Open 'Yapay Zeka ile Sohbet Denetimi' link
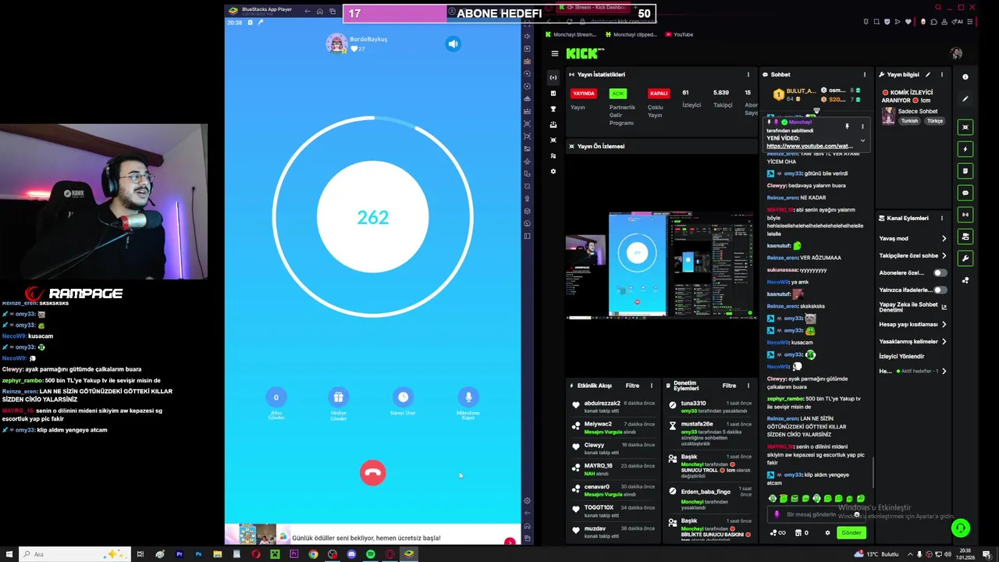The height and width of the screenshot is (562, 999). pos(912,307)
